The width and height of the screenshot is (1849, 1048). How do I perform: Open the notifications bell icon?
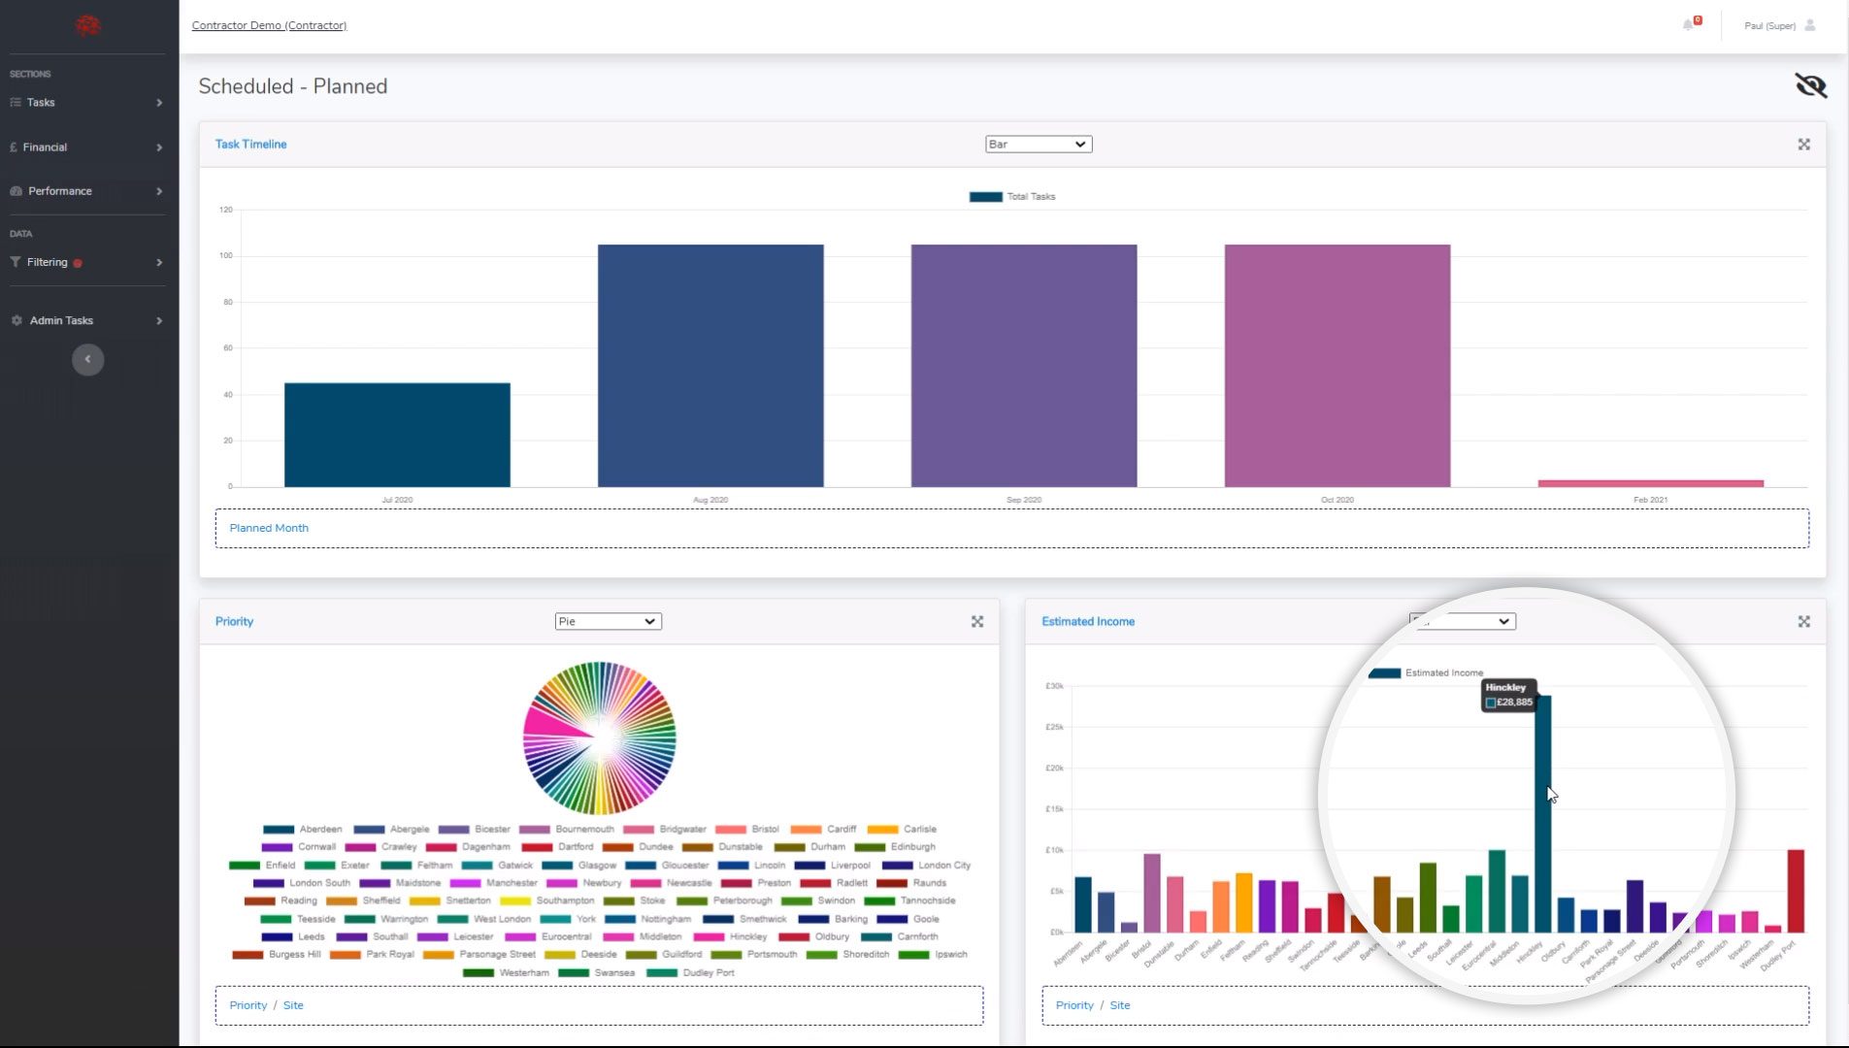click(1689, 24)
